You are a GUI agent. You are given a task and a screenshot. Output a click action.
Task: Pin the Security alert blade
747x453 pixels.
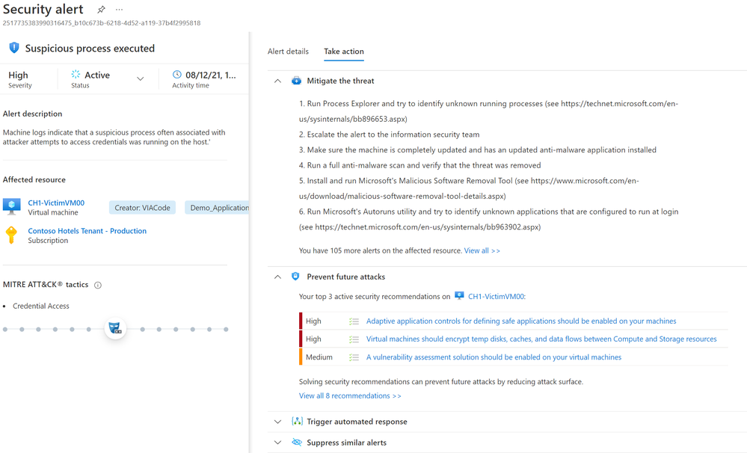click(101, 10)
